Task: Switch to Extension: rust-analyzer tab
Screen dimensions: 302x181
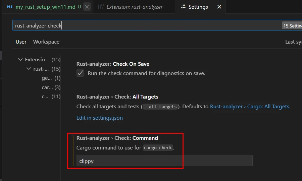Action: click(x=134, y=7)
